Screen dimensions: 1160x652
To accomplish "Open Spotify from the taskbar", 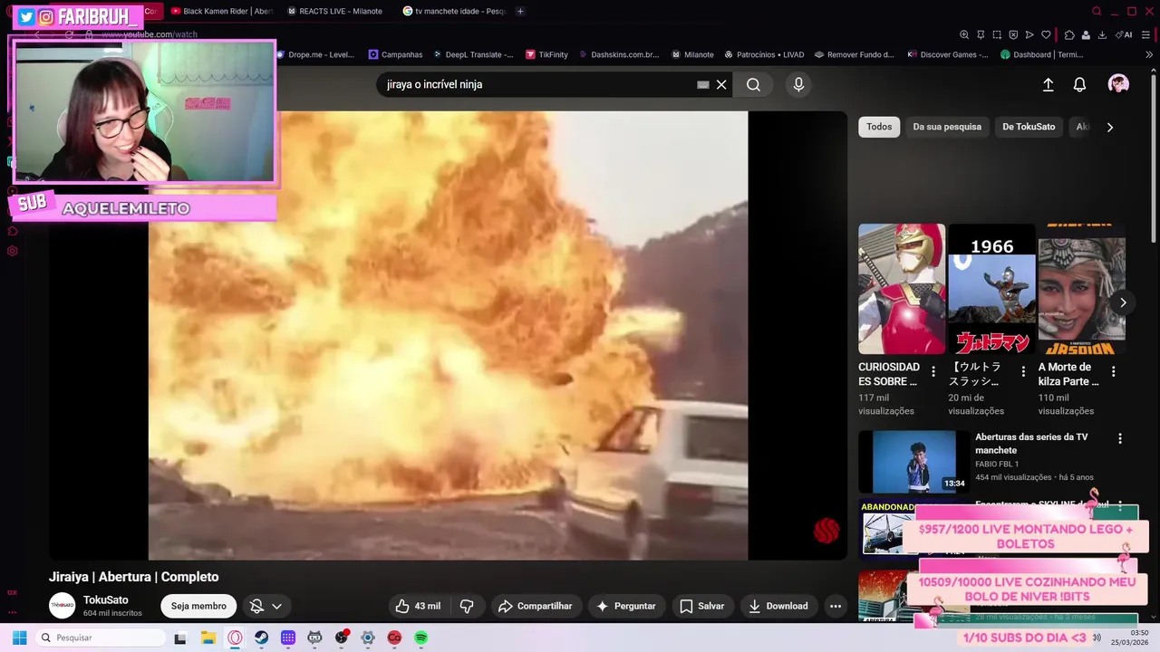I will point(420,638).
